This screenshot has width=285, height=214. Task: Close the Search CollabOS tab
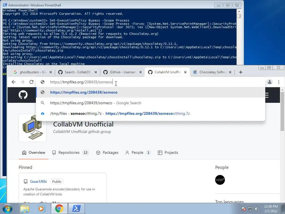pos(96,72)
